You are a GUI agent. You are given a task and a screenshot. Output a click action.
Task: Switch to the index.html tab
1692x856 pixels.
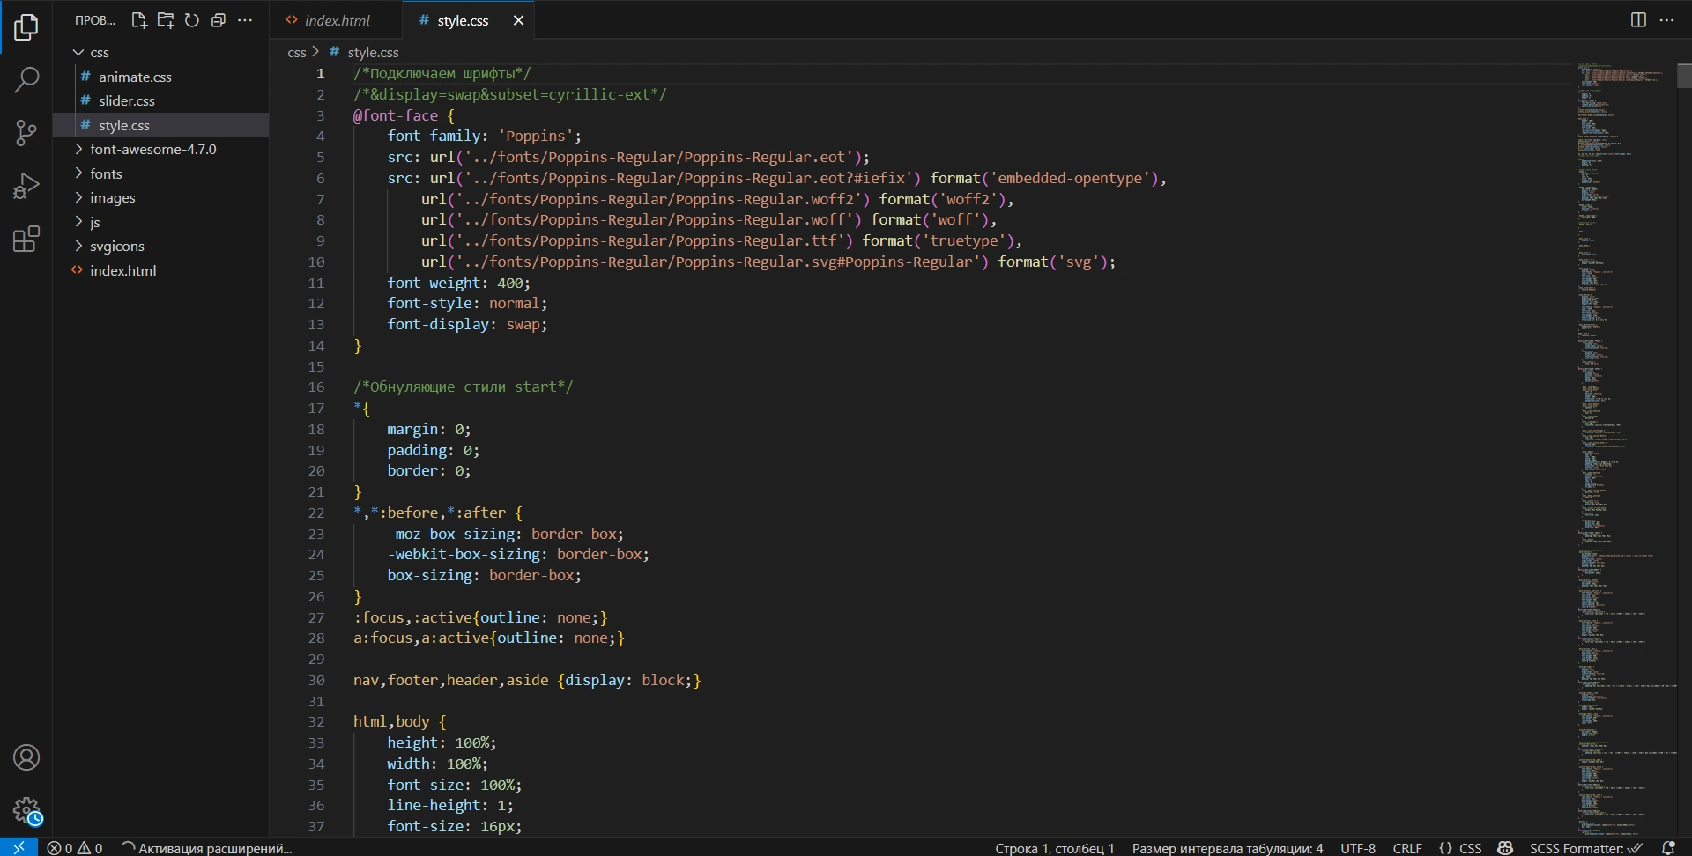pyautogui.click(x=337, y=20)
